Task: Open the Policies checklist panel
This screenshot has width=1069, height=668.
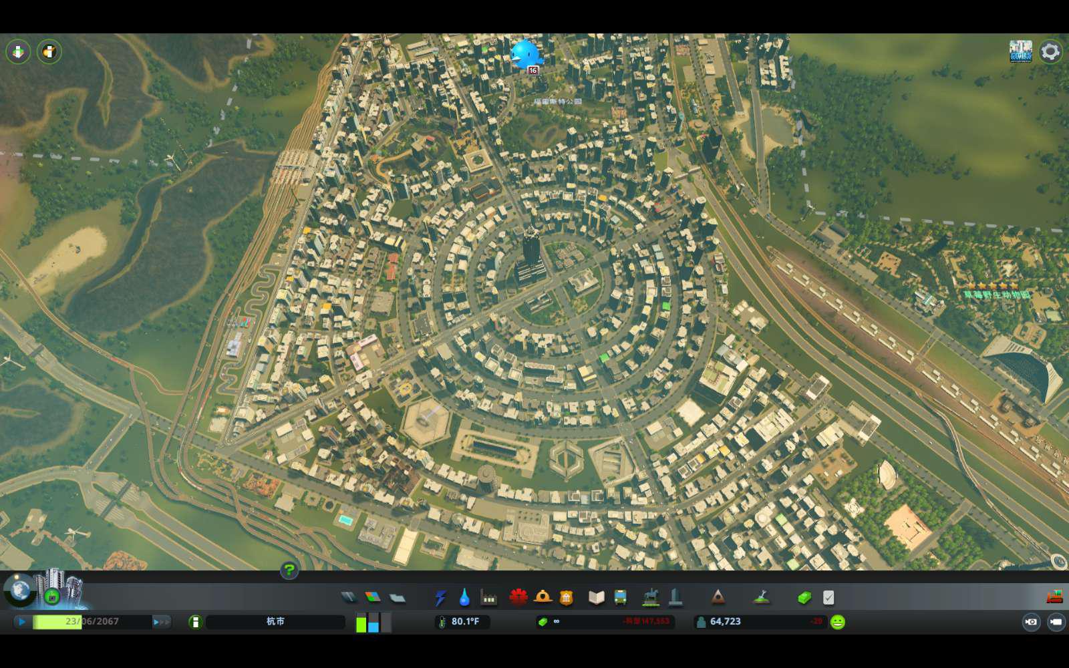Action: (x=828, y=597)
